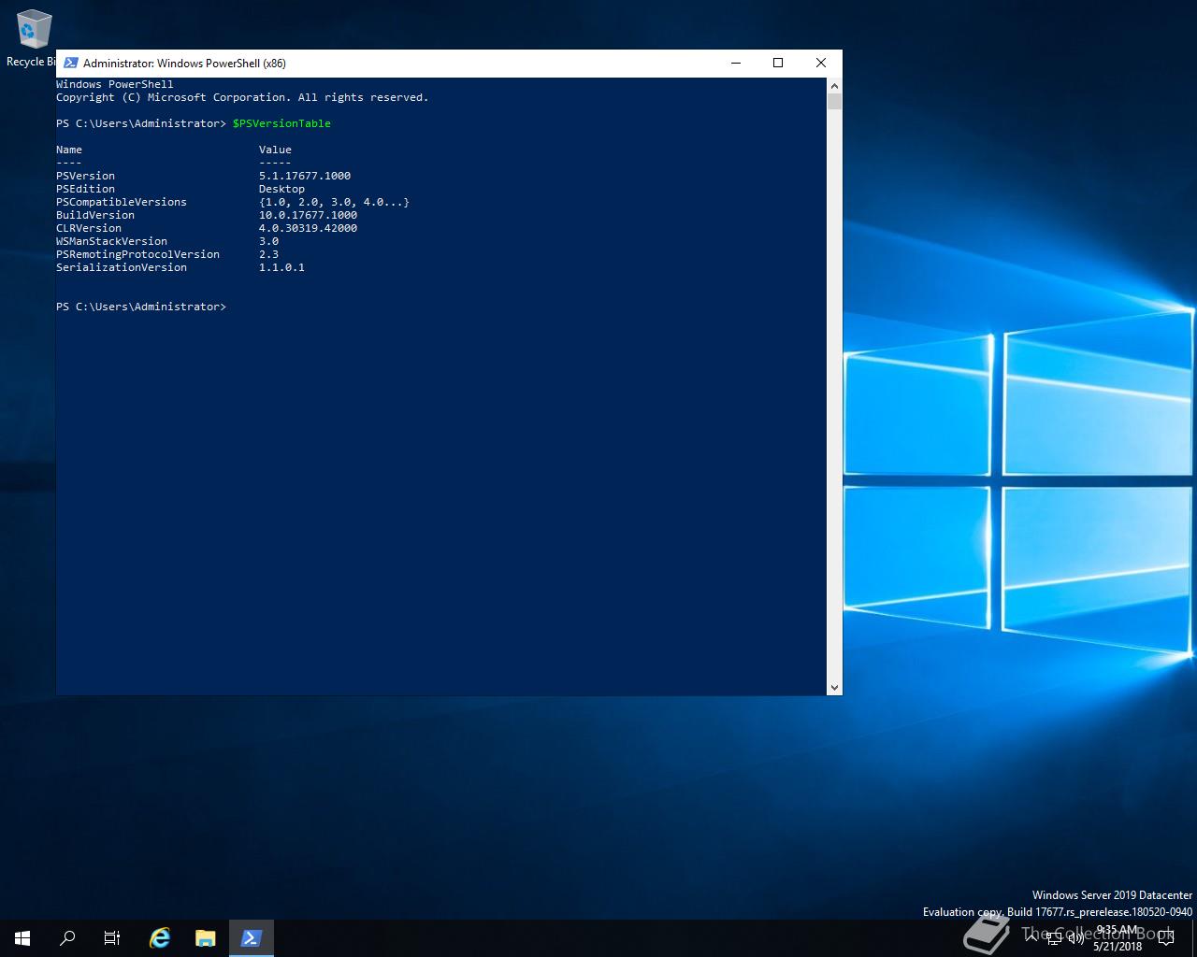Image resolution: width=1197 pixels, height=957 pixels.
Task: Click the WSManStackVersion row name
Action: [111, 241]
